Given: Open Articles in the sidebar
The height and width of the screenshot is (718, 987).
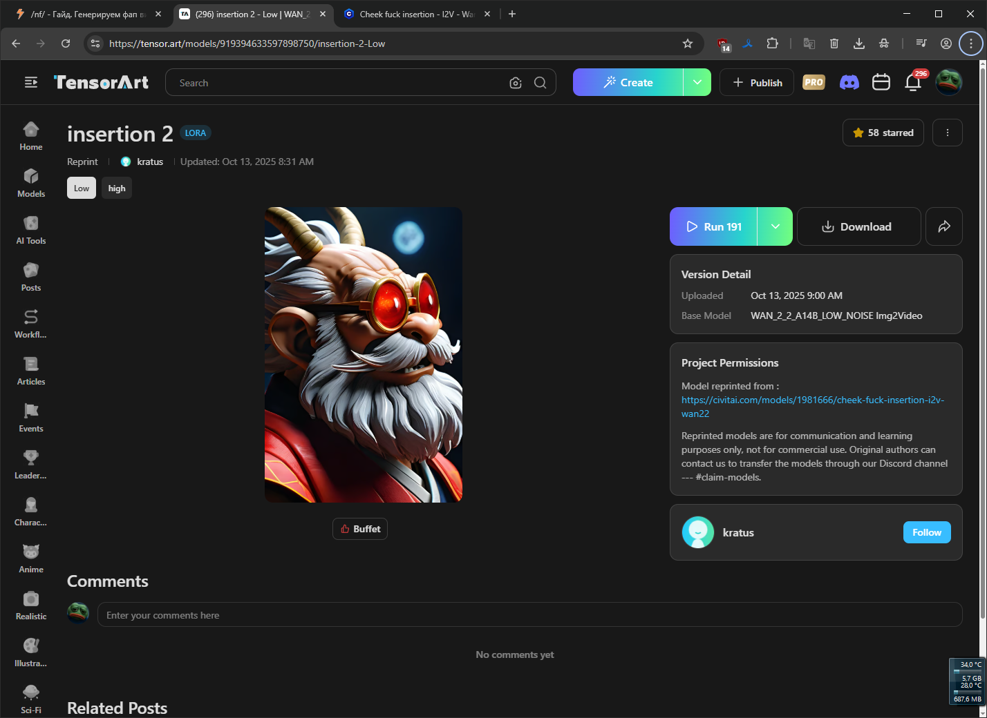Looking at the screenshot, I should click(x=31, y=371).
